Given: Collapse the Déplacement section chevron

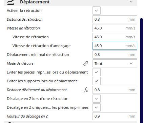Looking at the screenshot, I should pos(131,2).
